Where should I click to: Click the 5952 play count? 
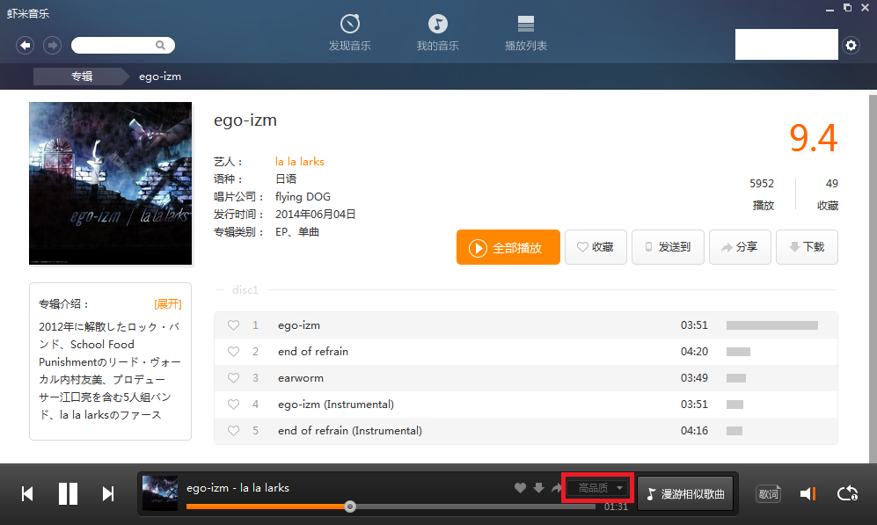[762, 184]
